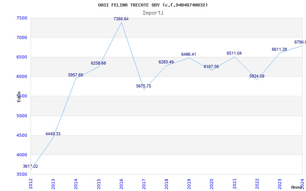Select the Importi subtitle text
This screenshot has height=191, width=306.
click(x=153, y=13)
